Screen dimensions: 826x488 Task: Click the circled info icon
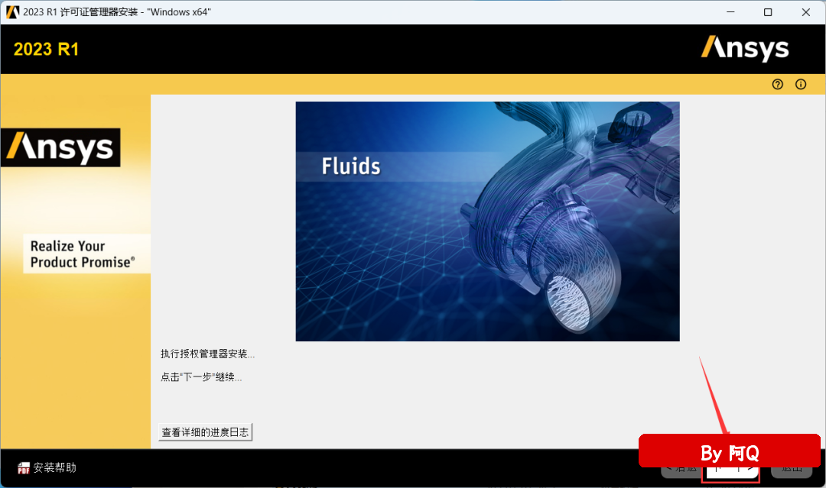tap(801, 85)
